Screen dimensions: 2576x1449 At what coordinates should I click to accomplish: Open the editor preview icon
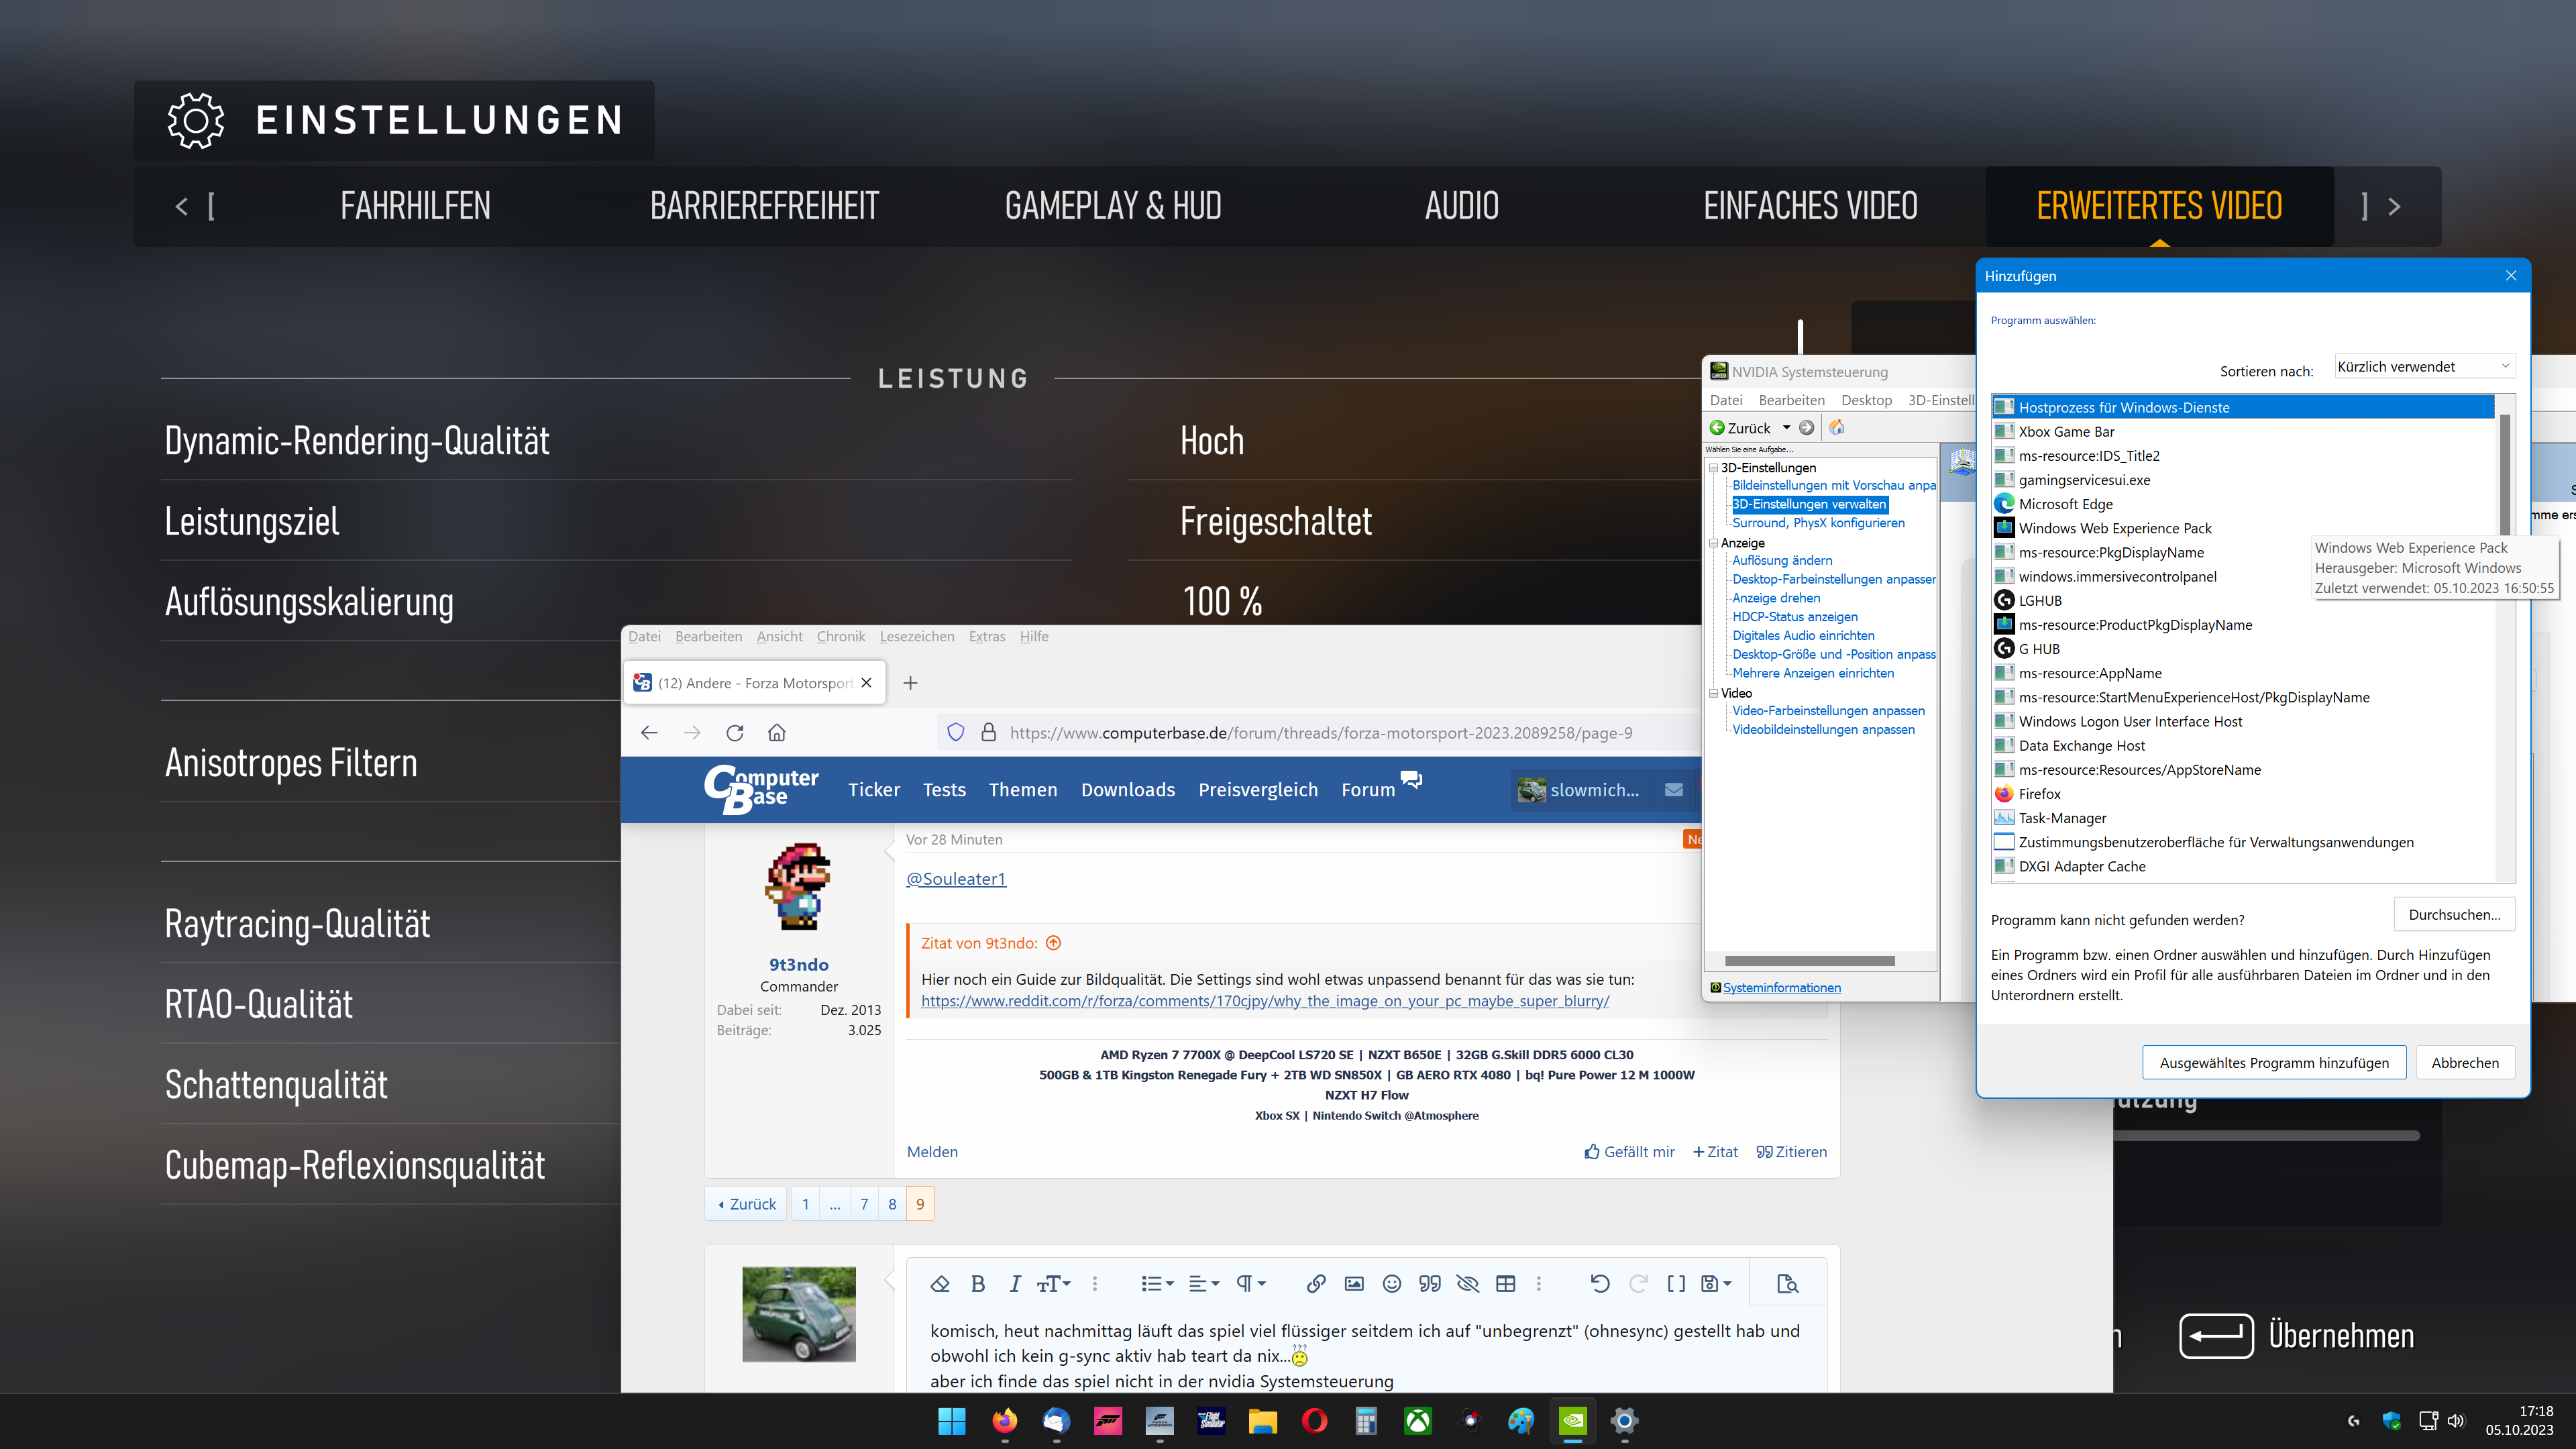(x=1788, y=1284)
